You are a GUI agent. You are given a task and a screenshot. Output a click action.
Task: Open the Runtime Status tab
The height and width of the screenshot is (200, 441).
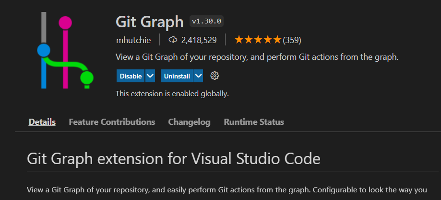coord(254,122)
